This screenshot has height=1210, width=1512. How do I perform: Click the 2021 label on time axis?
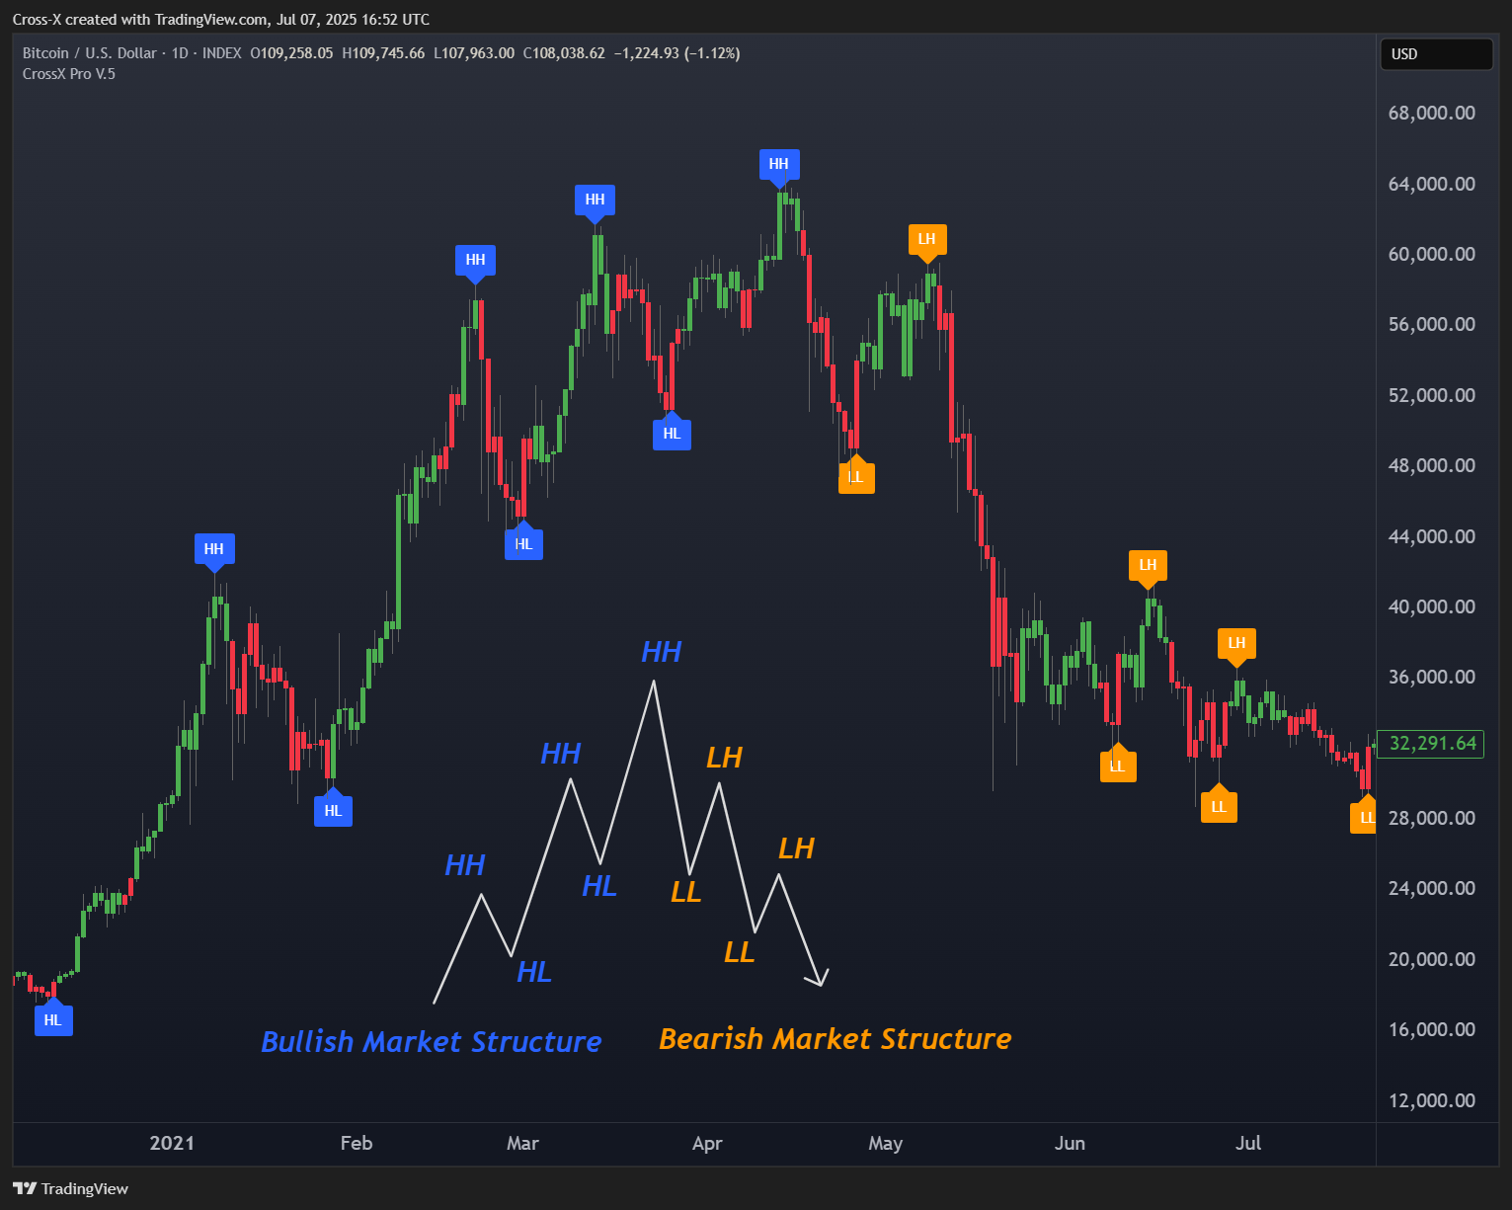tap(172, 1143)
